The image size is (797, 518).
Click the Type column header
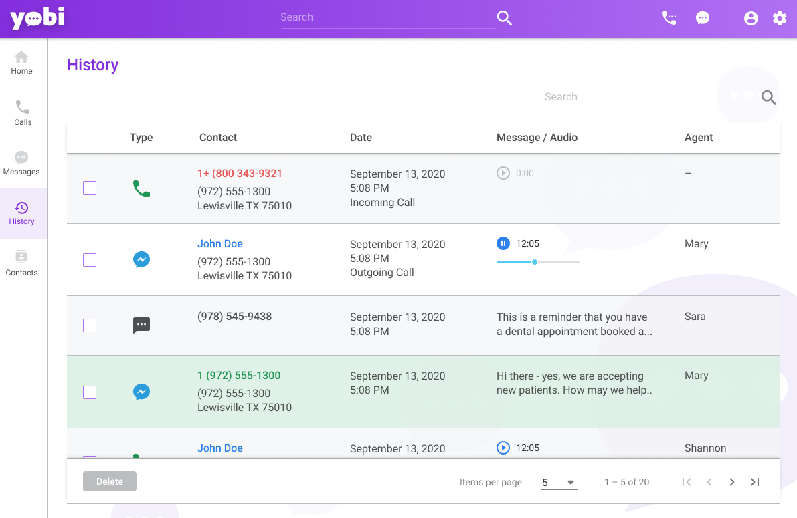click(x=141, y=138)
